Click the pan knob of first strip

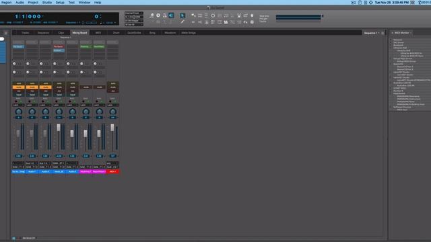click(18, 112)
